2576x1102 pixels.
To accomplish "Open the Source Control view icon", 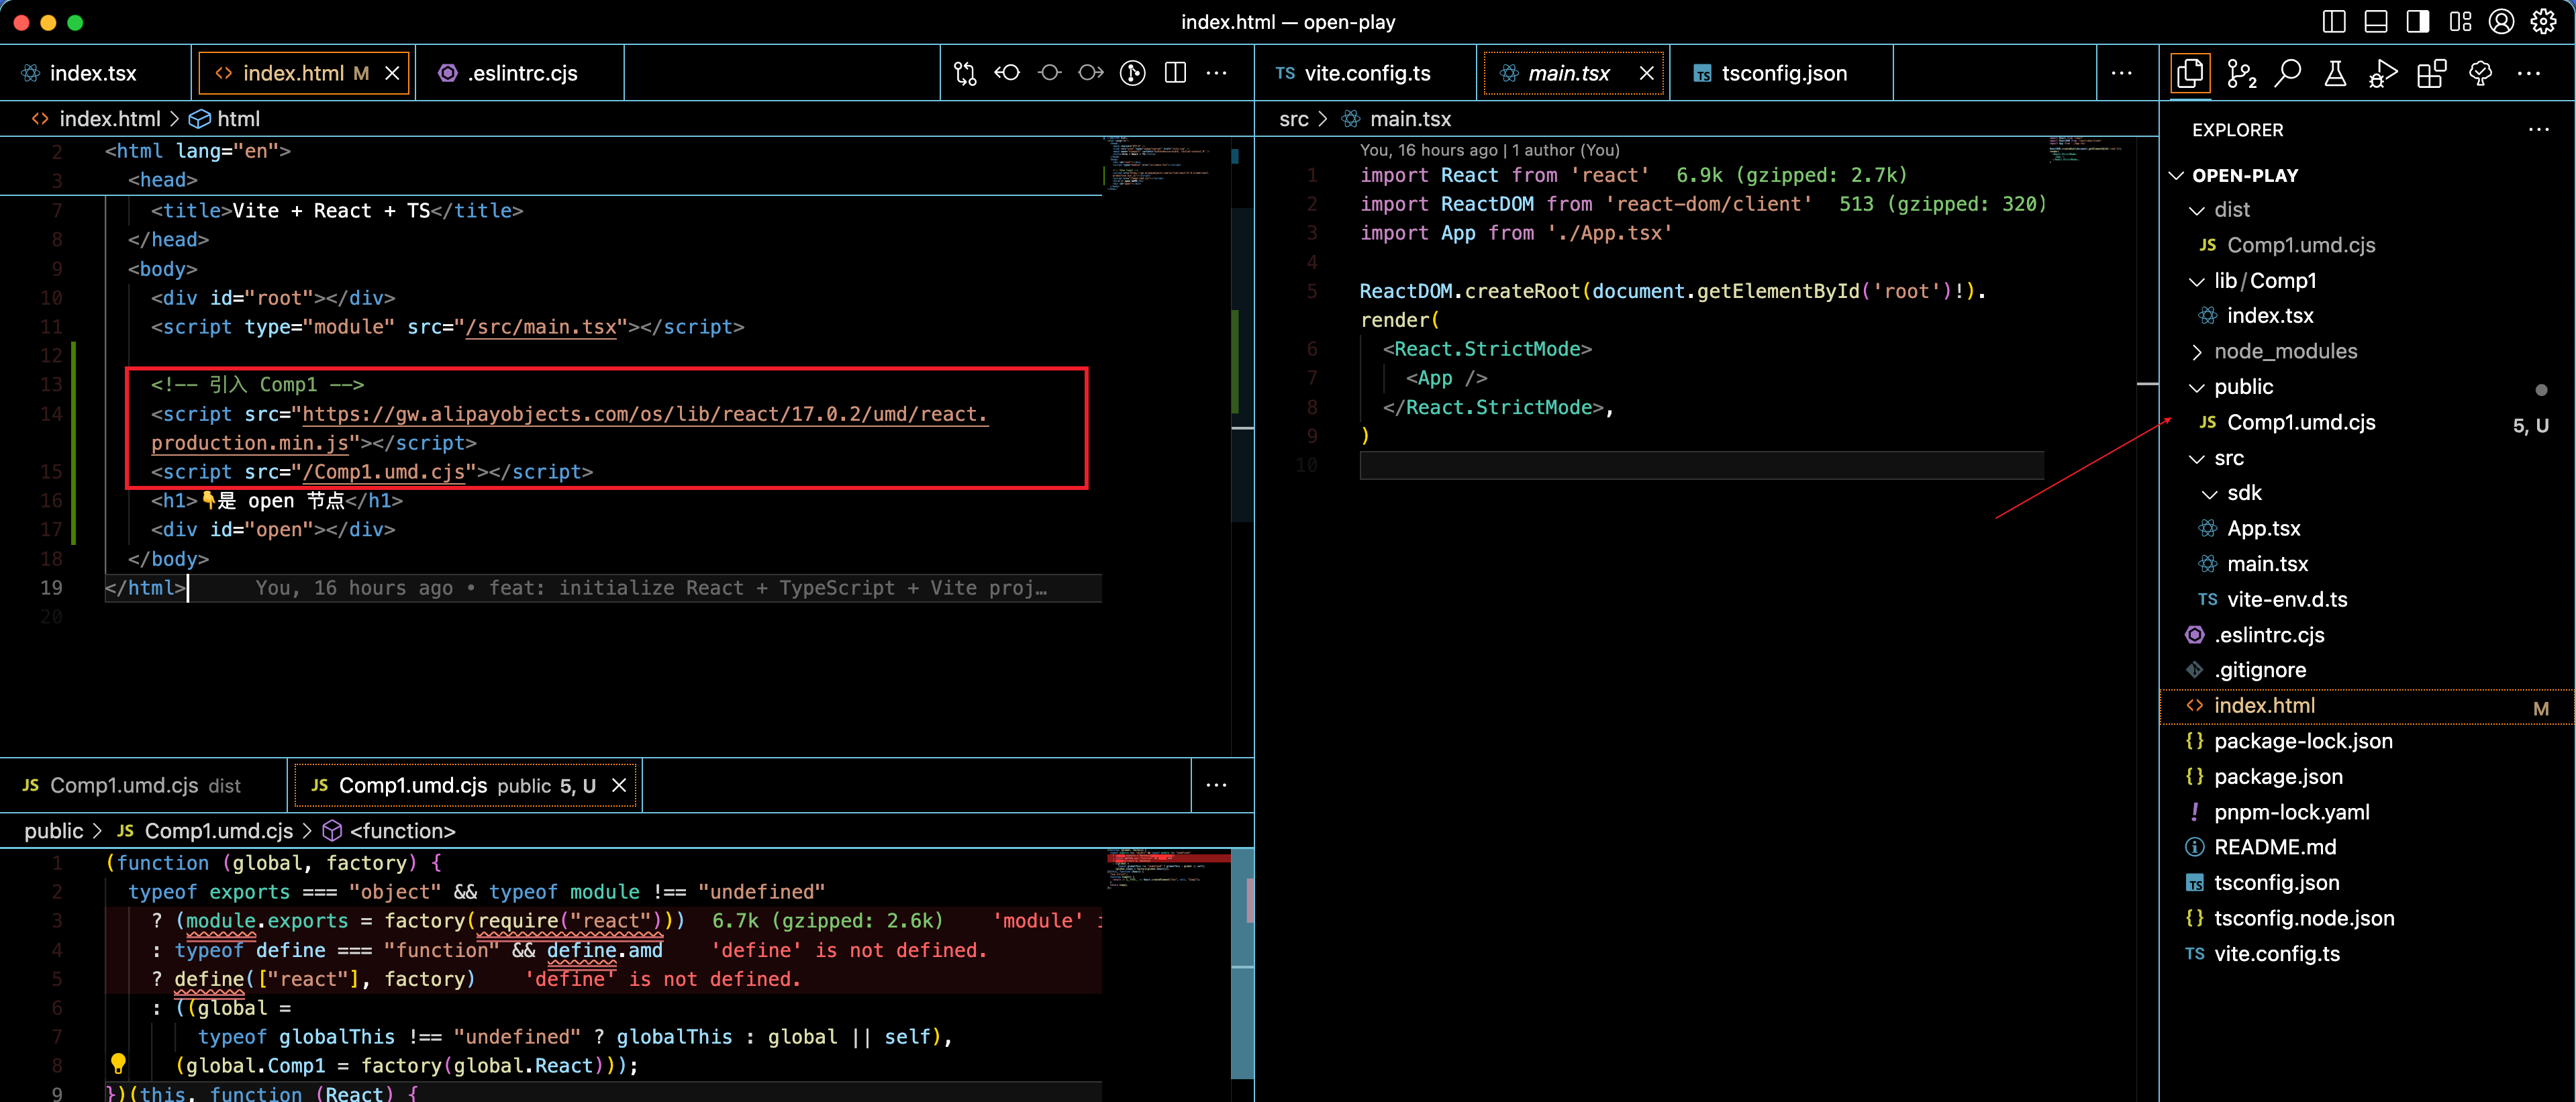I will point(2241,74).
